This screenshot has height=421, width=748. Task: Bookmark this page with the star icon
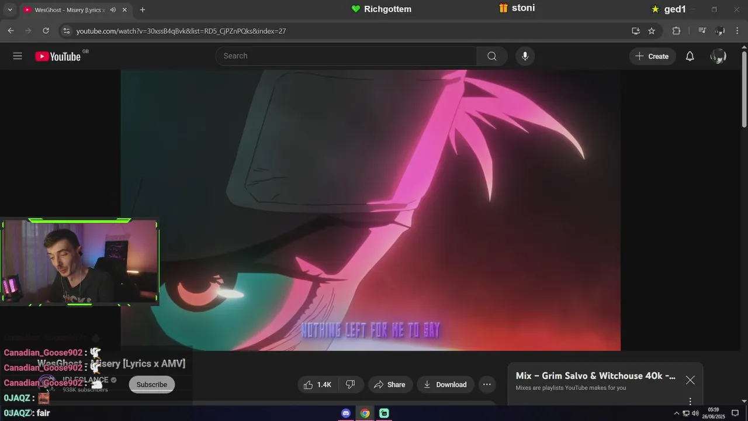(x=652, y=31)
